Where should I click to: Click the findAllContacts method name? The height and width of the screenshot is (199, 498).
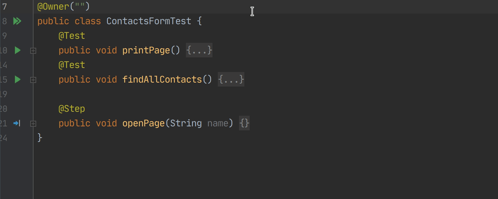[162, 80]
